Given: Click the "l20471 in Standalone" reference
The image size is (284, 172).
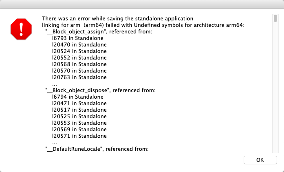Looking at the screenshot, I should click(79, 104).
